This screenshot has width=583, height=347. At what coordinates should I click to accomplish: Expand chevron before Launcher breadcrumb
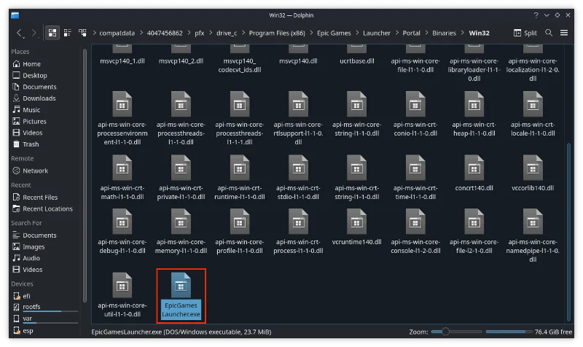(x=357, y=33)
